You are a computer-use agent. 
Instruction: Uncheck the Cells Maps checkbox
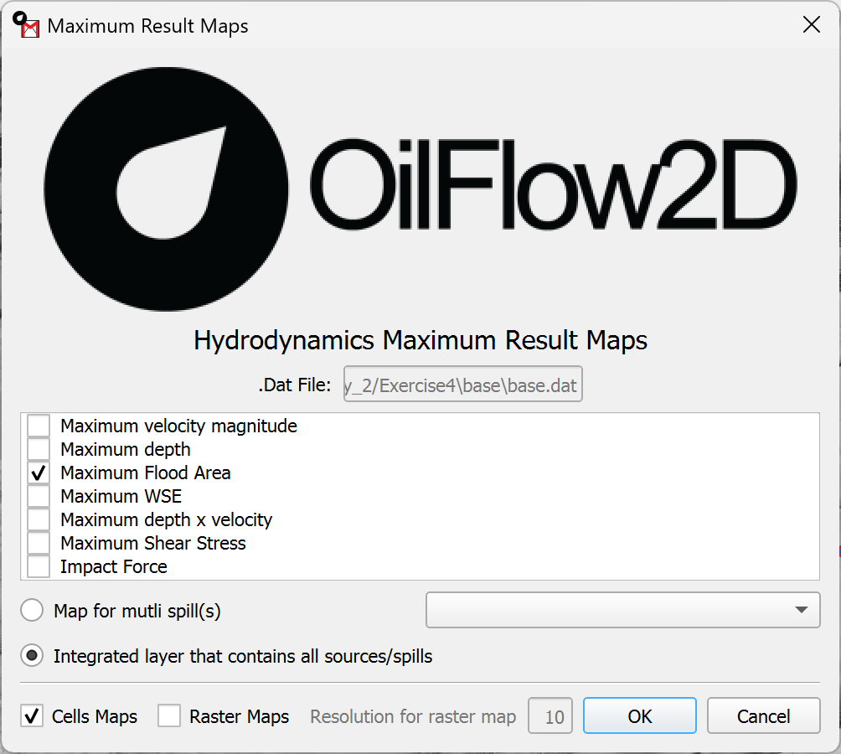tap(32, 716)
